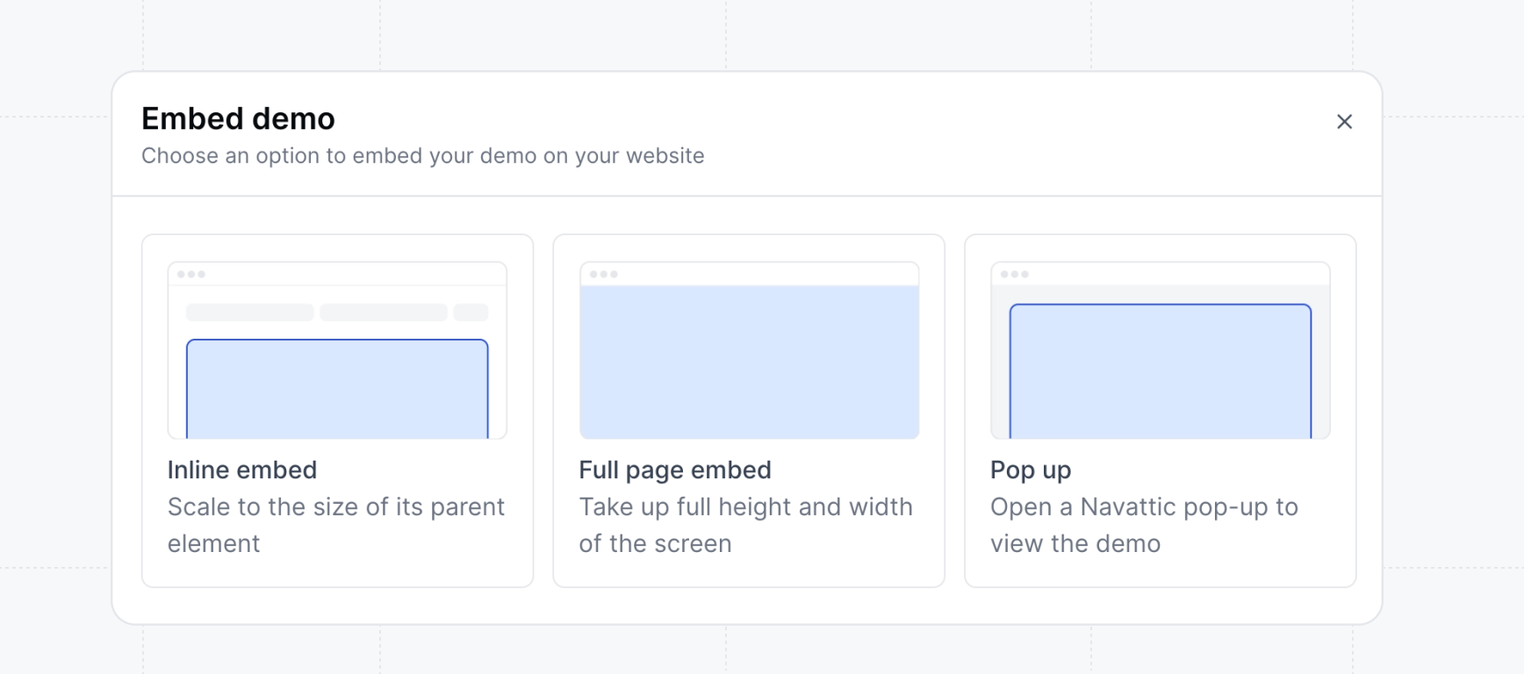
Task: Select the Pop up preview thumbnail
Action: pyautogui.click(x=1161, y=350)
